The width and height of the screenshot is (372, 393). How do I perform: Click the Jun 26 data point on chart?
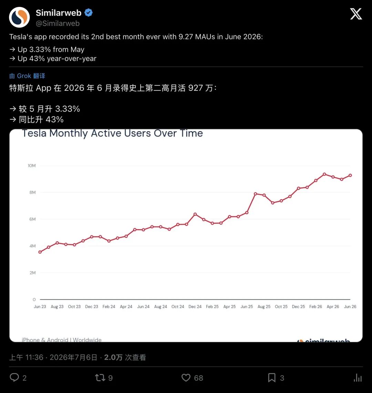350,175
